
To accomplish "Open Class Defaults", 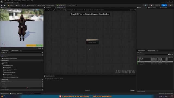I will [50, 5].
